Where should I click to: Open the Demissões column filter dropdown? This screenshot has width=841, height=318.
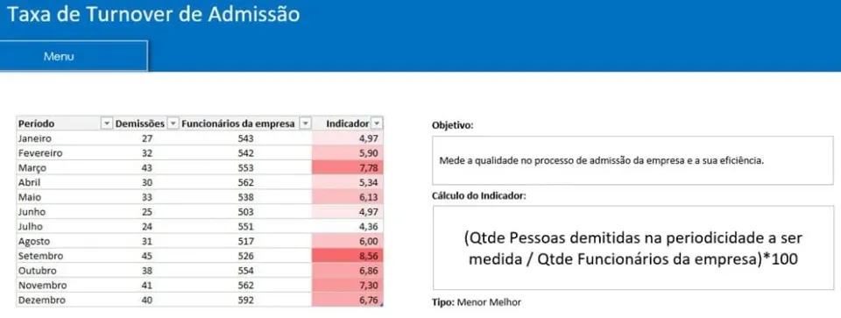click(x=173, y=124)
